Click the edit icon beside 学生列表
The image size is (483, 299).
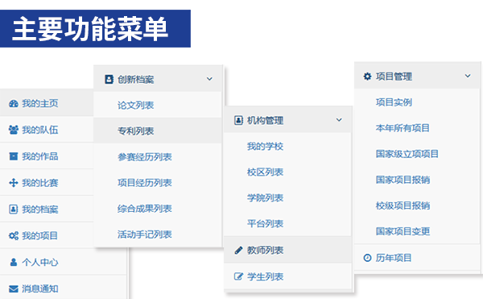(x=239, y=276)
